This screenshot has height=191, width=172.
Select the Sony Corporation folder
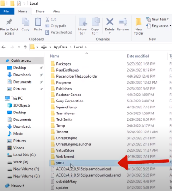coord(70,101)
